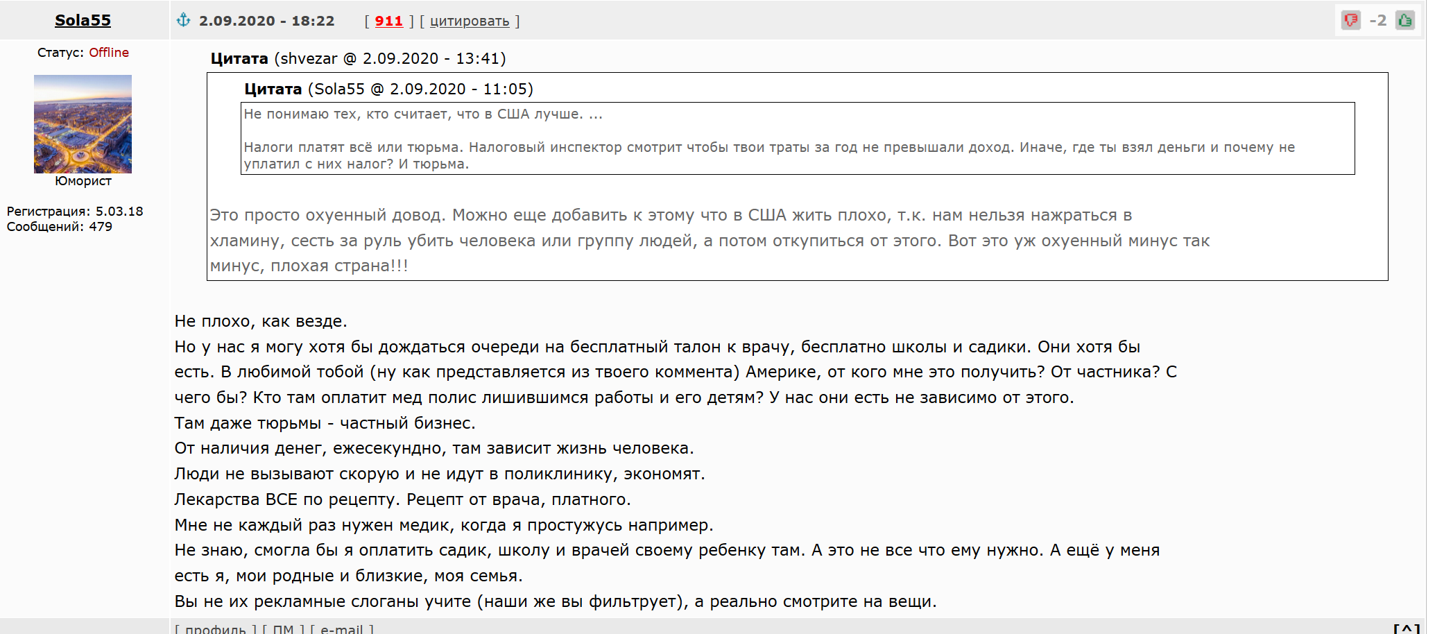
Task: Click the line starting 'Вы не их рекламные слоганы'
Action: click(x=556, y=601)
